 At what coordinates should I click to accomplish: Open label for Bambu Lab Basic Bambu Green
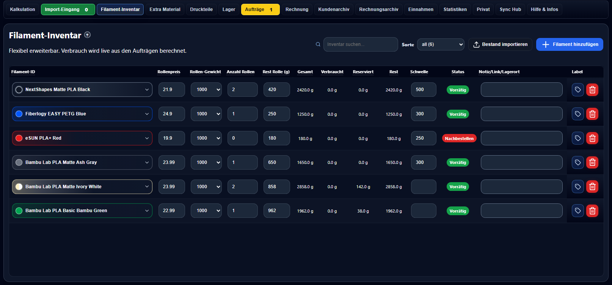(577, 211)
